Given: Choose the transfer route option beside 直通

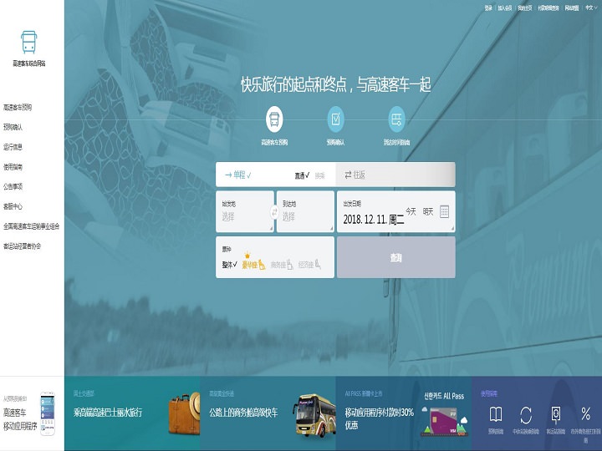Looking at the screenshot, I should pyautogui.click(x=319, y=175).
